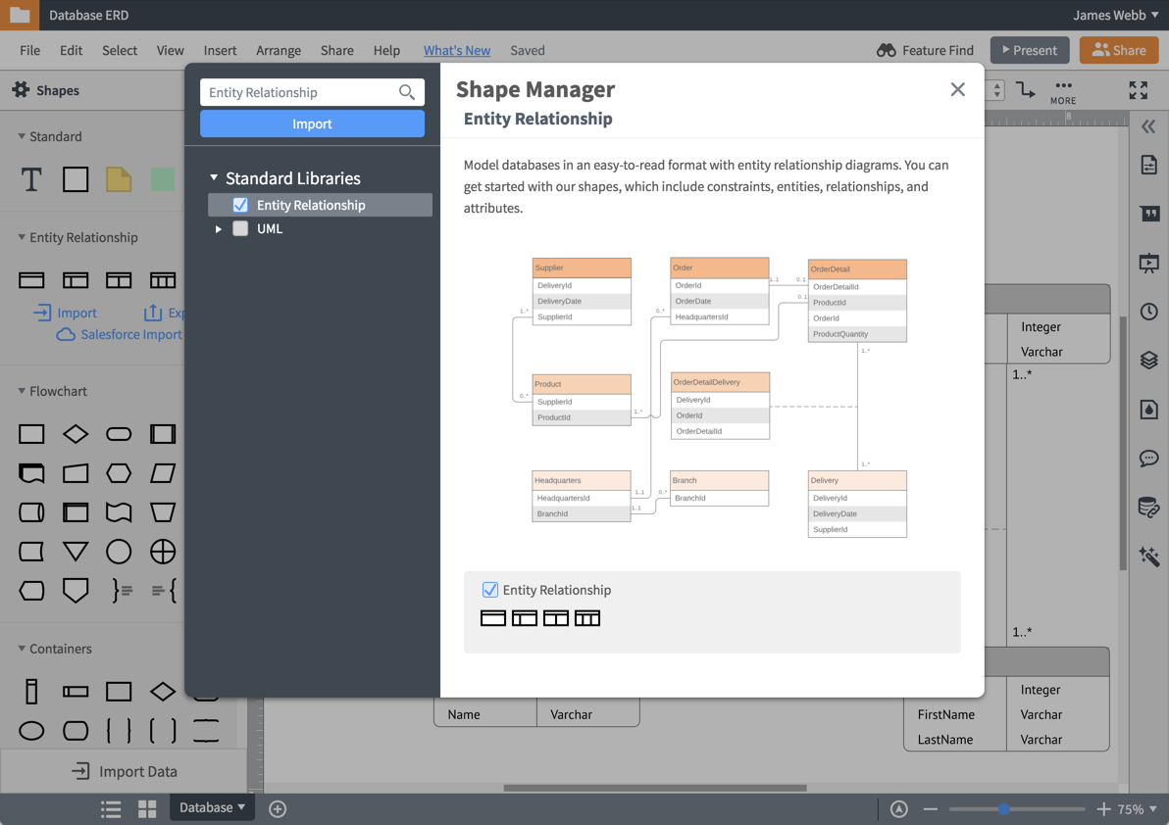This screenshot has height=825, width=1169.
Task: Expand the UML library tree
Action: tap(219, 228)
